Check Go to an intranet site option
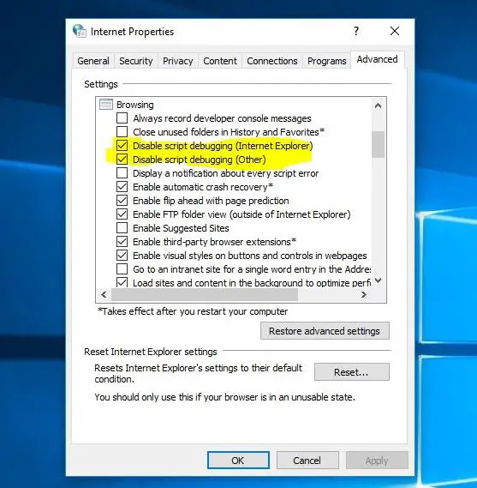477x488 pixels. point(122,269)
